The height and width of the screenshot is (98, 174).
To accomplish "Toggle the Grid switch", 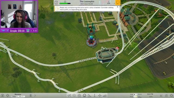I will (135, 94).
